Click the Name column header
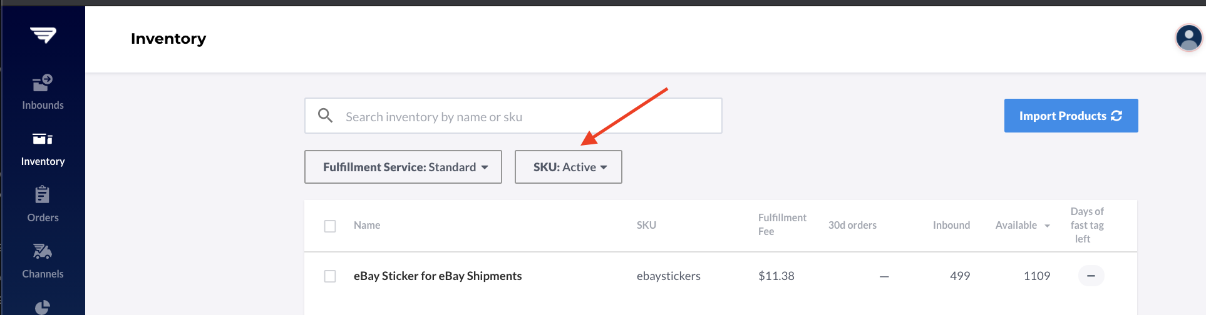This screenshot has height=315, width=1206. click(x=367, y=225)
